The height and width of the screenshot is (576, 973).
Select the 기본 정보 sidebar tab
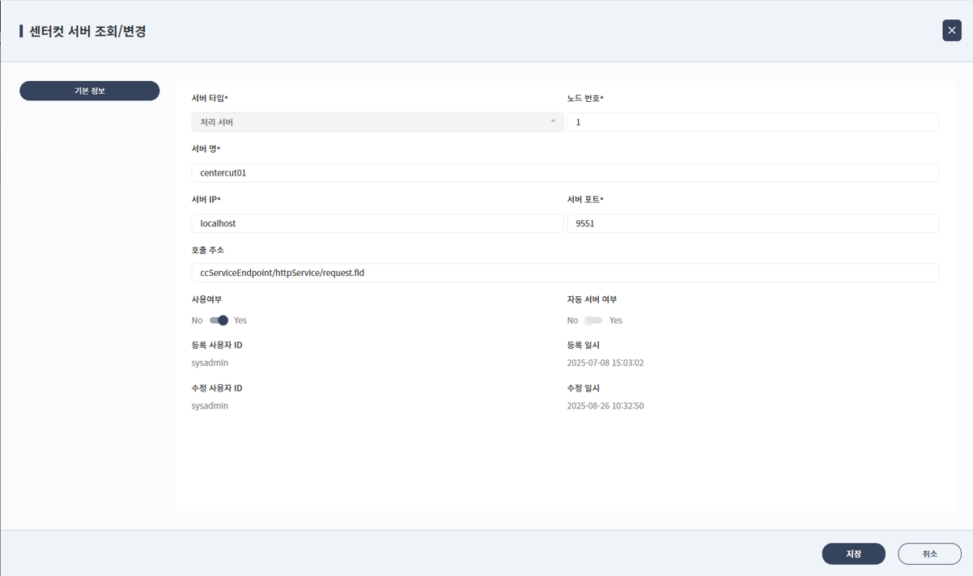click(x=89, y=91)
